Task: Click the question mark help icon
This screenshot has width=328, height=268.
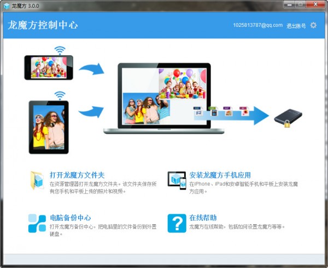Action: pyautogui.click(x=177, y=223)
